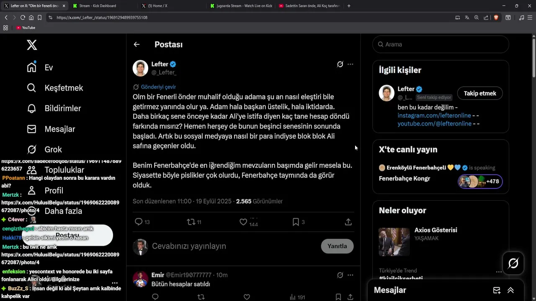Image resolution: width=536 pixels, height=301 pixels.
Task: Click the Yanıtla reply button
Action: tap(337, 246)
